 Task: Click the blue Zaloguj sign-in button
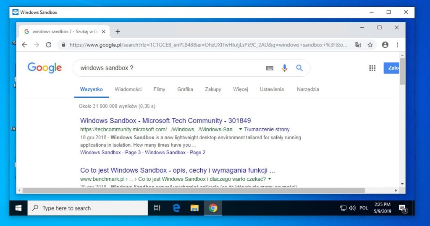click(x=391, y=68)
